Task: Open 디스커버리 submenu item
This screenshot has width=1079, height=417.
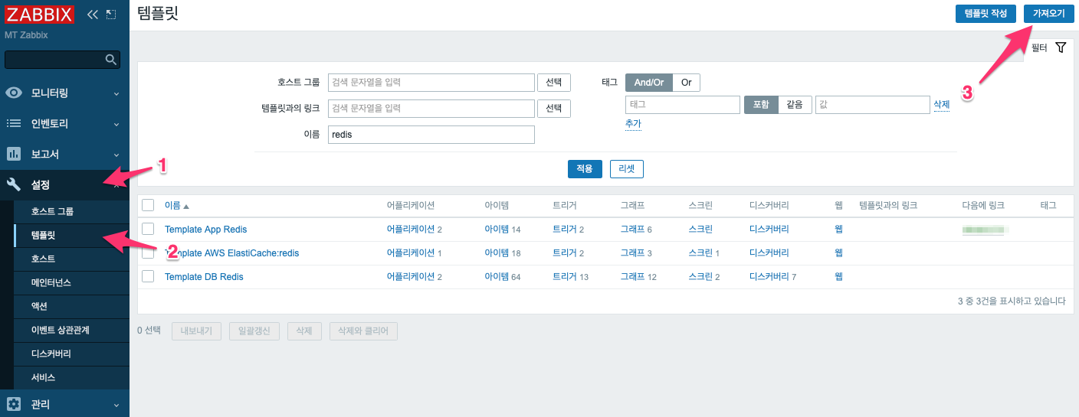Action: pos(71,353)
